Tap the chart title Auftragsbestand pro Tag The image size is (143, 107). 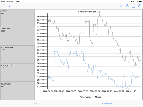coord(89,12)
